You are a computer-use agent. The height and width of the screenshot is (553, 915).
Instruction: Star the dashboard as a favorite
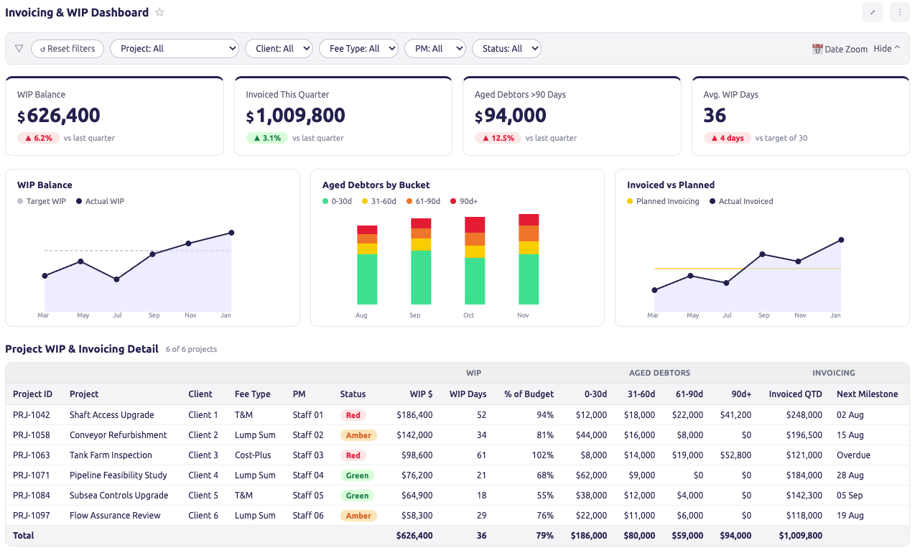click(x=159, y=12)
